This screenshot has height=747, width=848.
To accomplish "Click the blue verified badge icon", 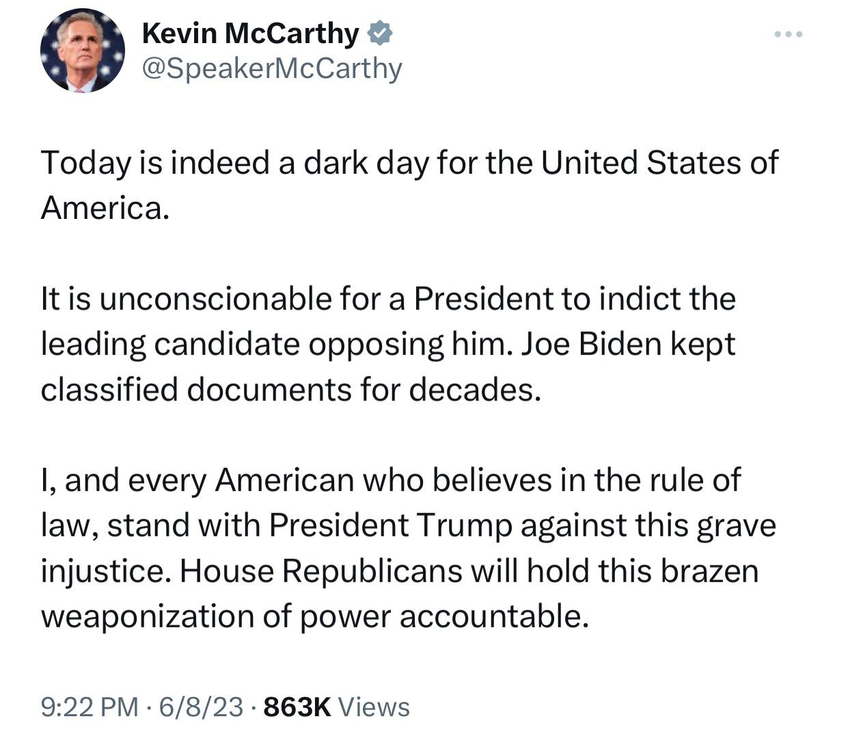I will click(x=380, y=33).
